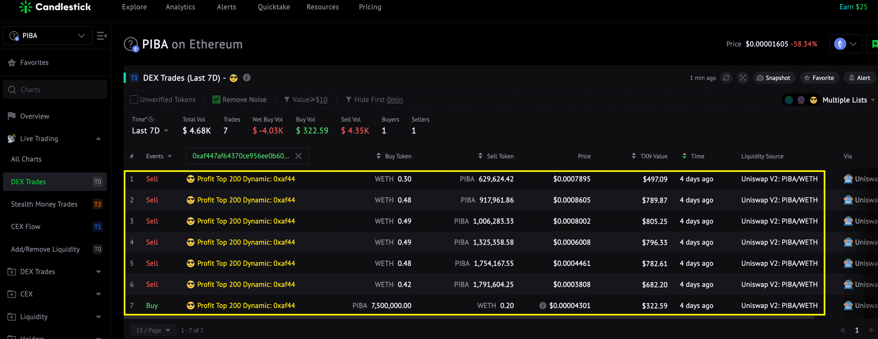Change the 15 / Page rows dropdown
The width and height of the screenshot is (878, 339).
coord(153,330)
